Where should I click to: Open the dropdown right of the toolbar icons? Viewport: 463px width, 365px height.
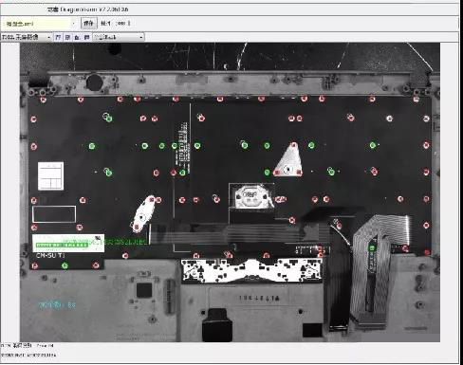119,37
